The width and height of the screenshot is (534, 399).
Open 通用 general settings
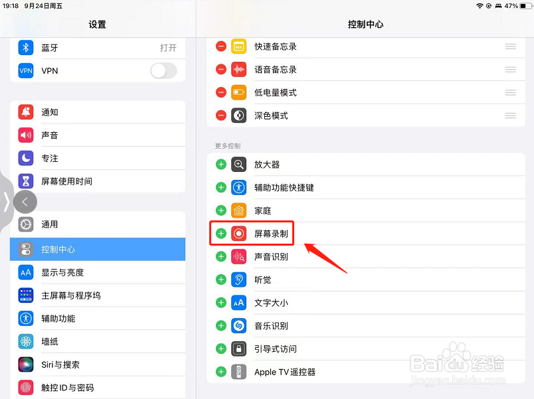(98, 224)
